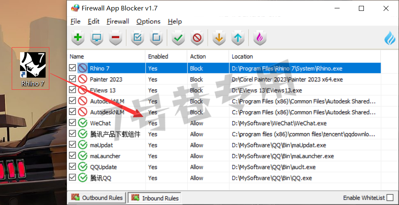Click the allow icon beside QQUpdate

[82, 167]
